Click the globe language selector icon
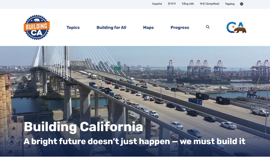 coord(241,4)
